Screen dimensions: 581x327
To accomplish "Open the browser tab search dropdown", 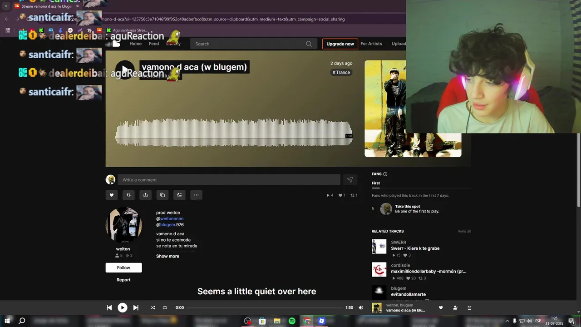I will (6, 6).
